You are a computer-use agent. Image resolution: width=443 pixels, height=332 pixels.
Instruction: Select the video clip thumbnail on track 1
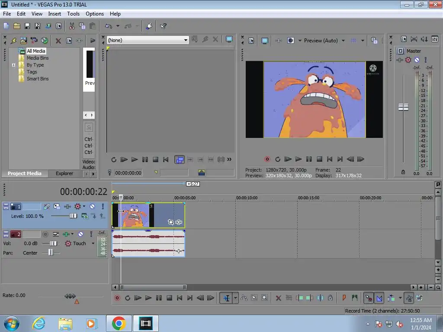coord(133,215)
